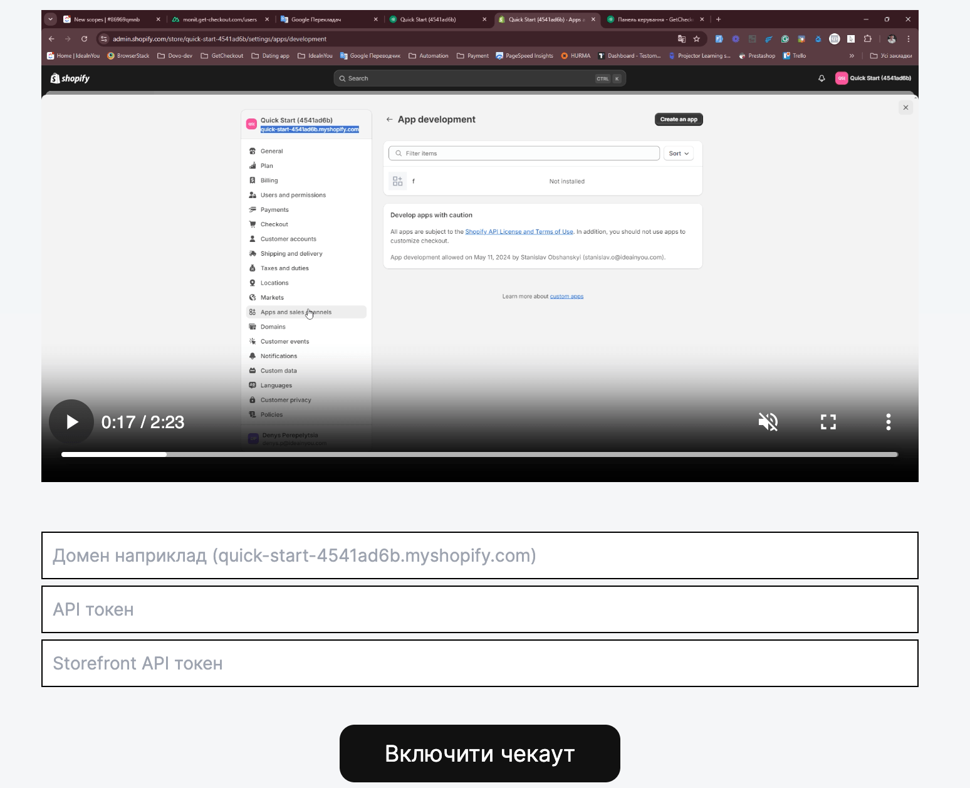Open Customer events settings

(306, 342)
